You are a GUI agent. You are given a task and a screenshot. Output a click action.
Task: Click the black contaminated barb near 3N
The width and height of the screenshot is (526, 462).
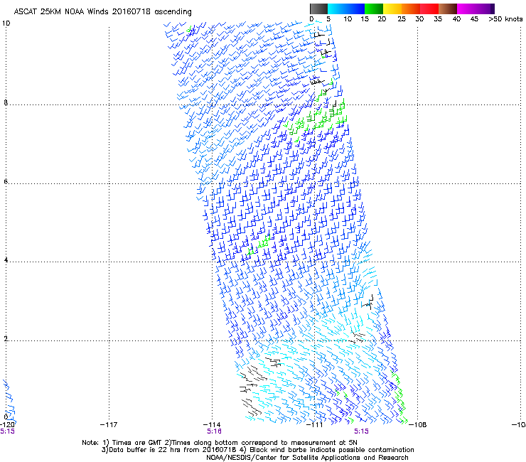pos(368,302)
